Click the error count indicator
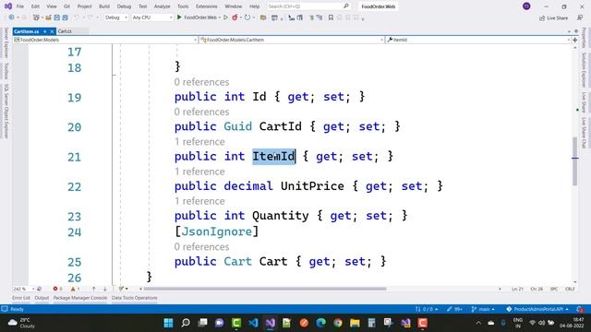 (x=57, y=289)
